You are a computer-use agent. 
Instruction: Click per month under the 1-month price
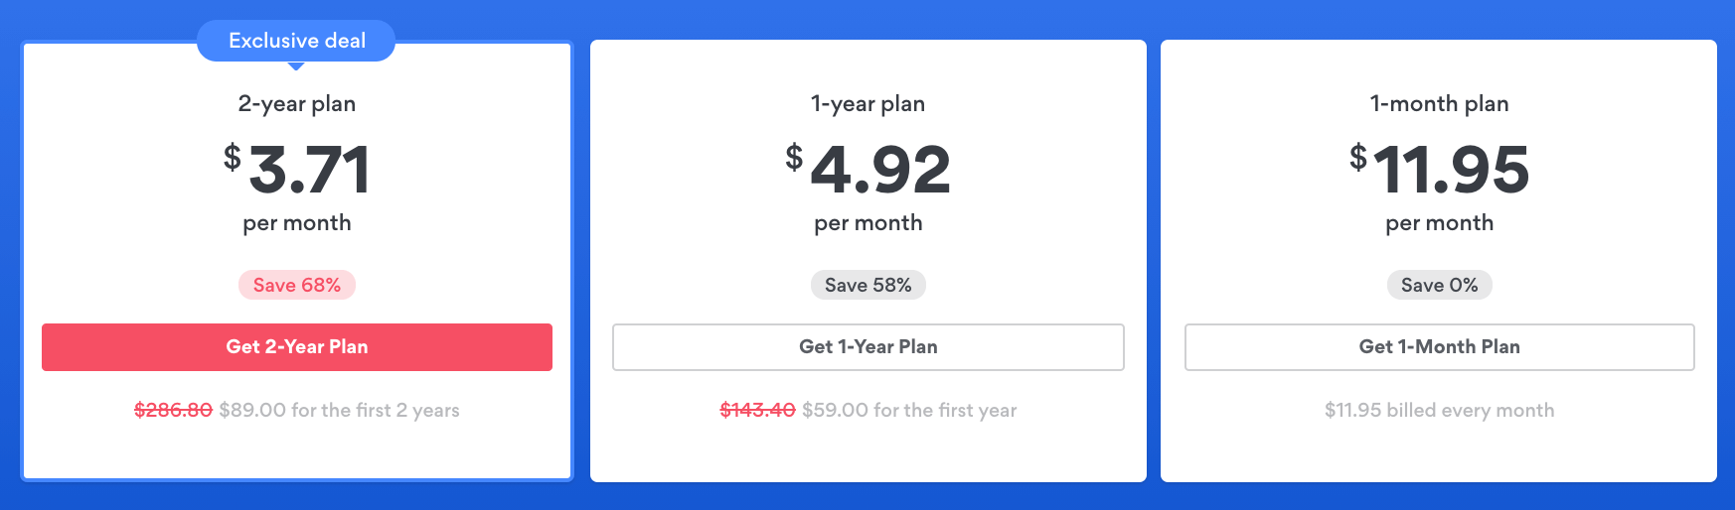1439,223
